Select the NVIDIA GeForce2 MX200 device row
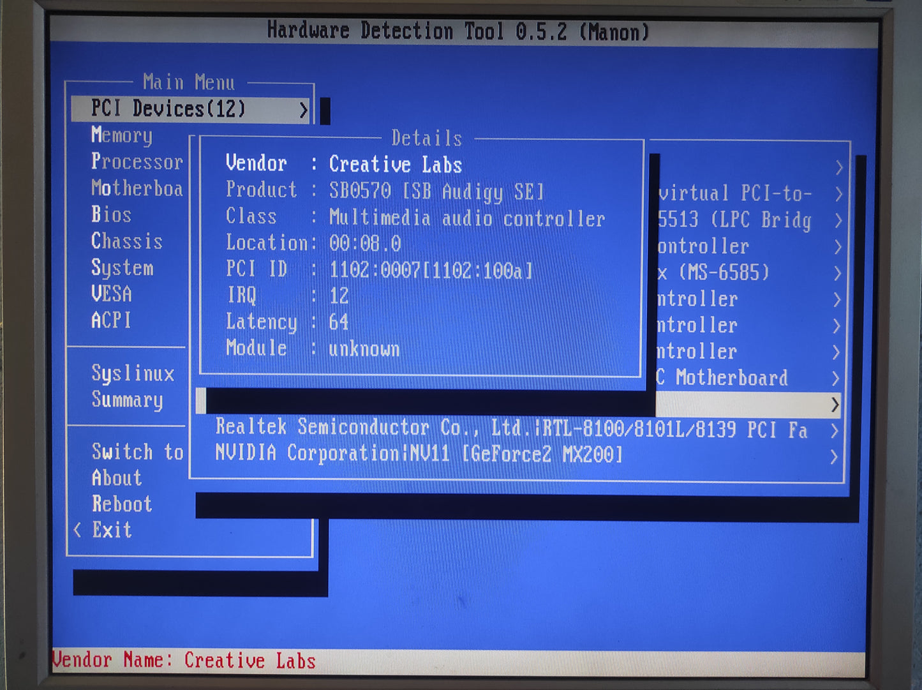This screenshot has width=922, height=690. 419,454
